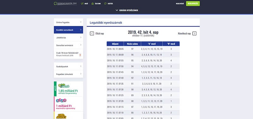
Task: Click the Regisztráció link
Action: tap(180, 3)
